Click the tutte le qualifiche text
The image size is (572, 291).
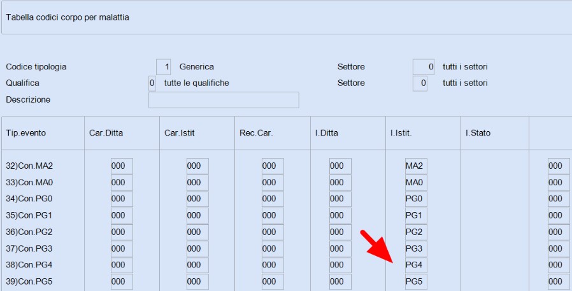click(x=197, y=83)
